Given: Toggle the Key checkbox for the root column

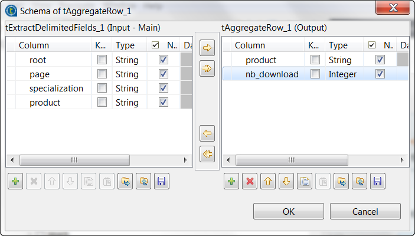Looking at the screenshot, I should click(102, 60).
